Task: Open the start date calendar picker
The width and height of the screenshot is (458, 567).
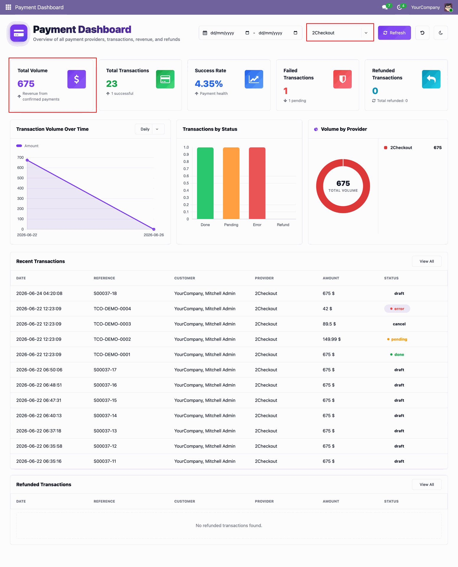Action: click(247, 33)
